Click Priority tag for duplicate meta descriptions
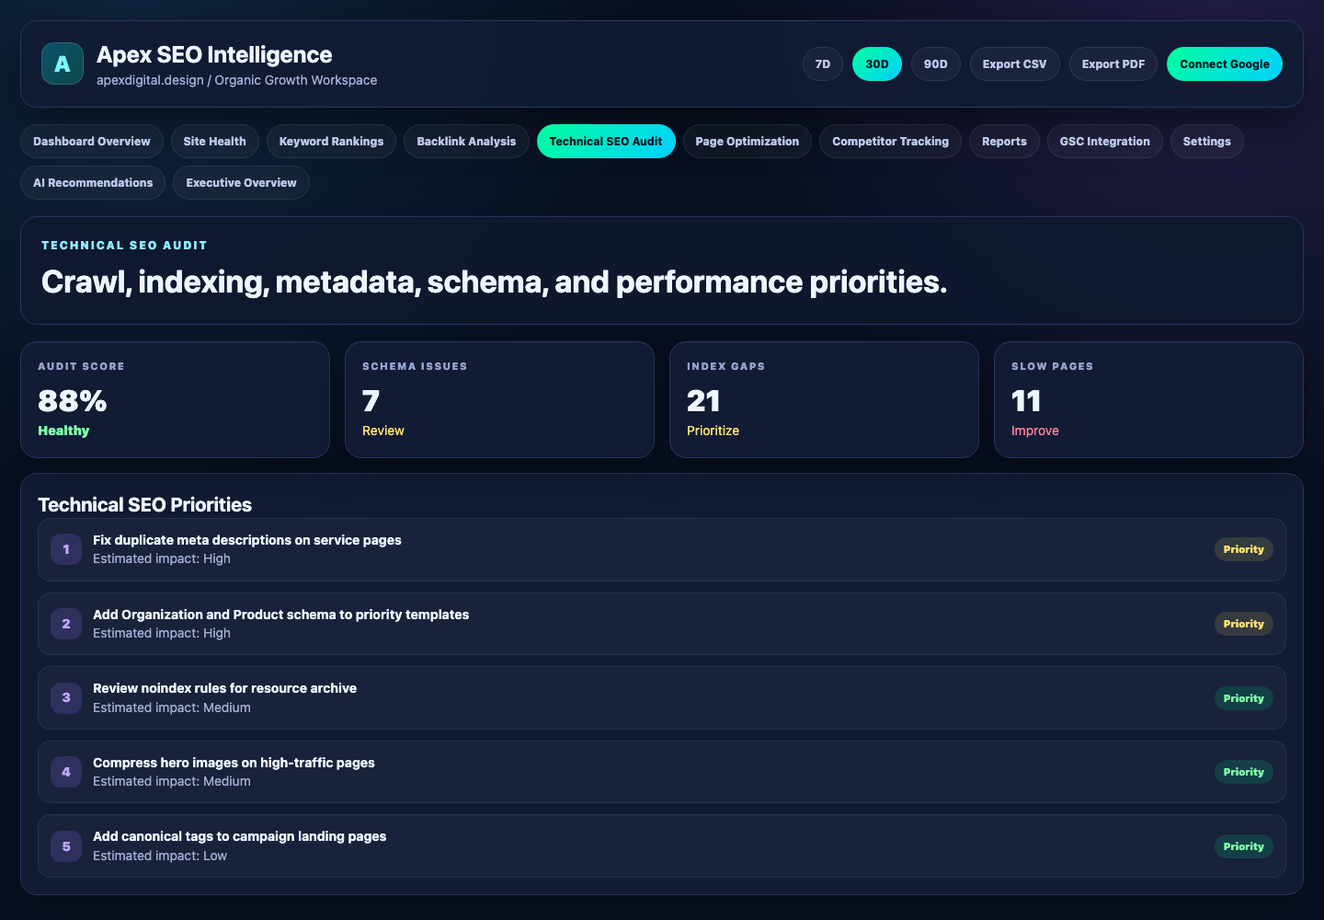The image size is (1324, 920). click(x=1244, y=549)
